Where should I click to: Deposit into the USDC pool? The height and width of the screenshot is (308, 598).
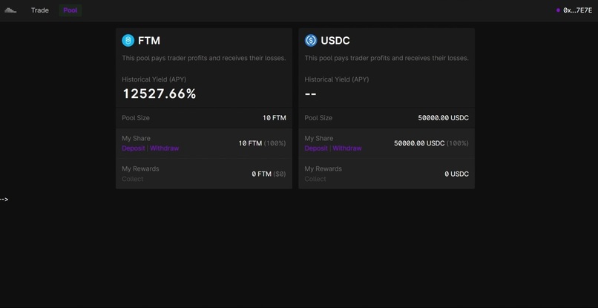(316, 148)
